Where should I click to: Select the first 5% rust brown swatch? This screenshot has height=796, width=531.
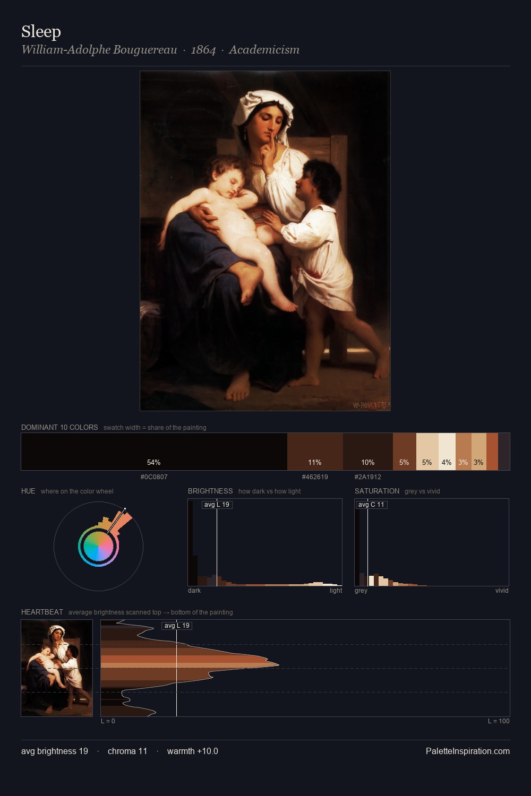point(405,452)
